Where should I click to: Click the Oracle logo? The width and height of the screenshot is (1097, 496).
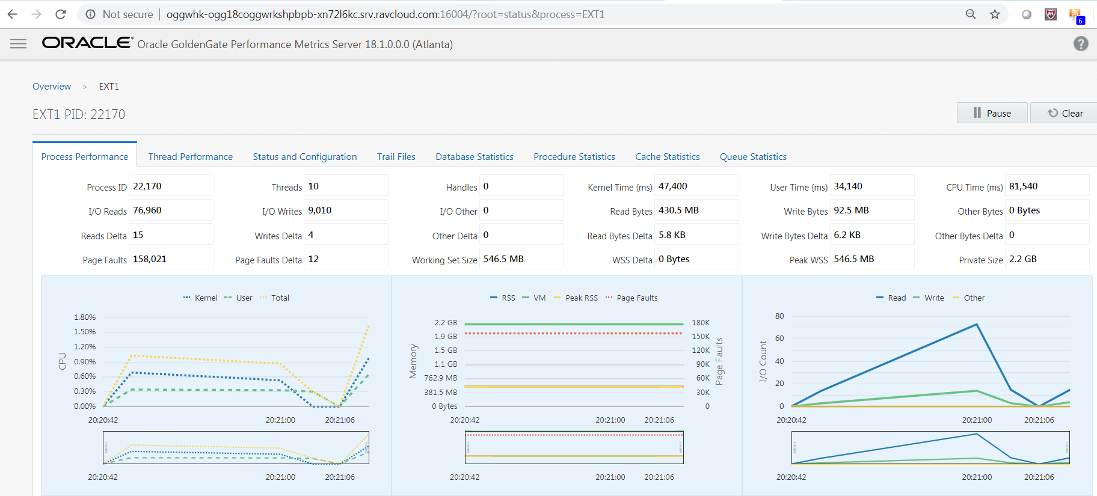pyautogui.click(x=87, y=43)
